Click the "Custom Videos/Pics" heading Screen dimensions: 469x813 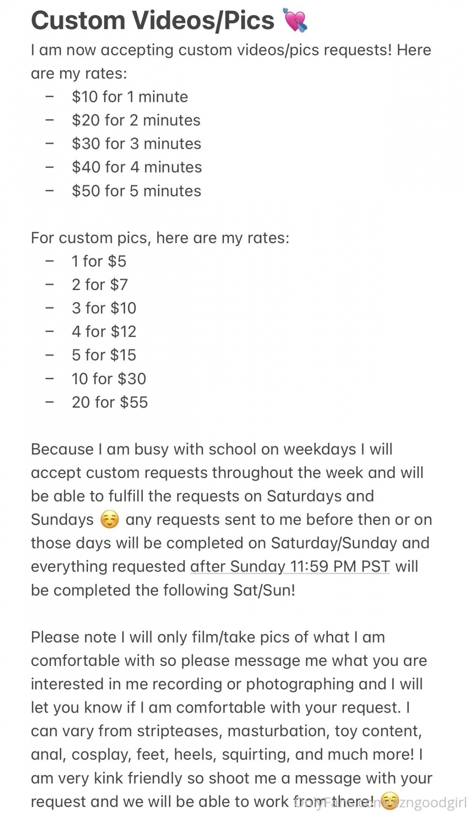click(x=153, y=20)
